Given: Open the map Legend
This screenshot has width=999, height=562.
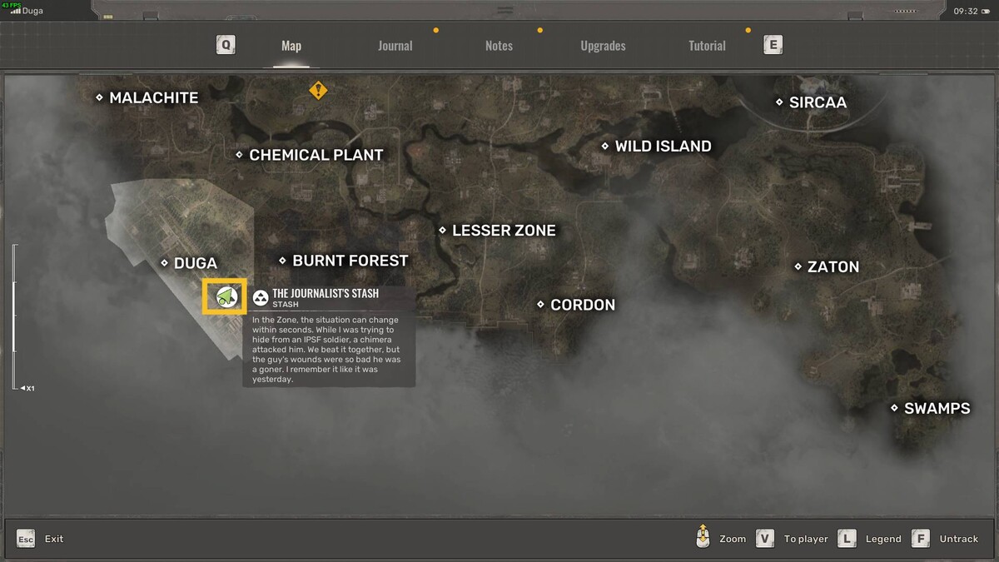Looking at the screenshot, I should [883, 539].
